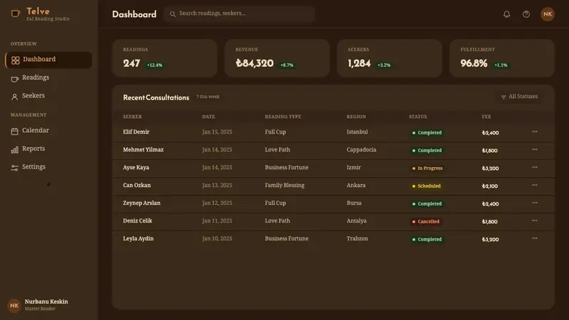Open the Seekers 1,284 stat card
Viewport: 569px width, 320px height.
point(390,58)
